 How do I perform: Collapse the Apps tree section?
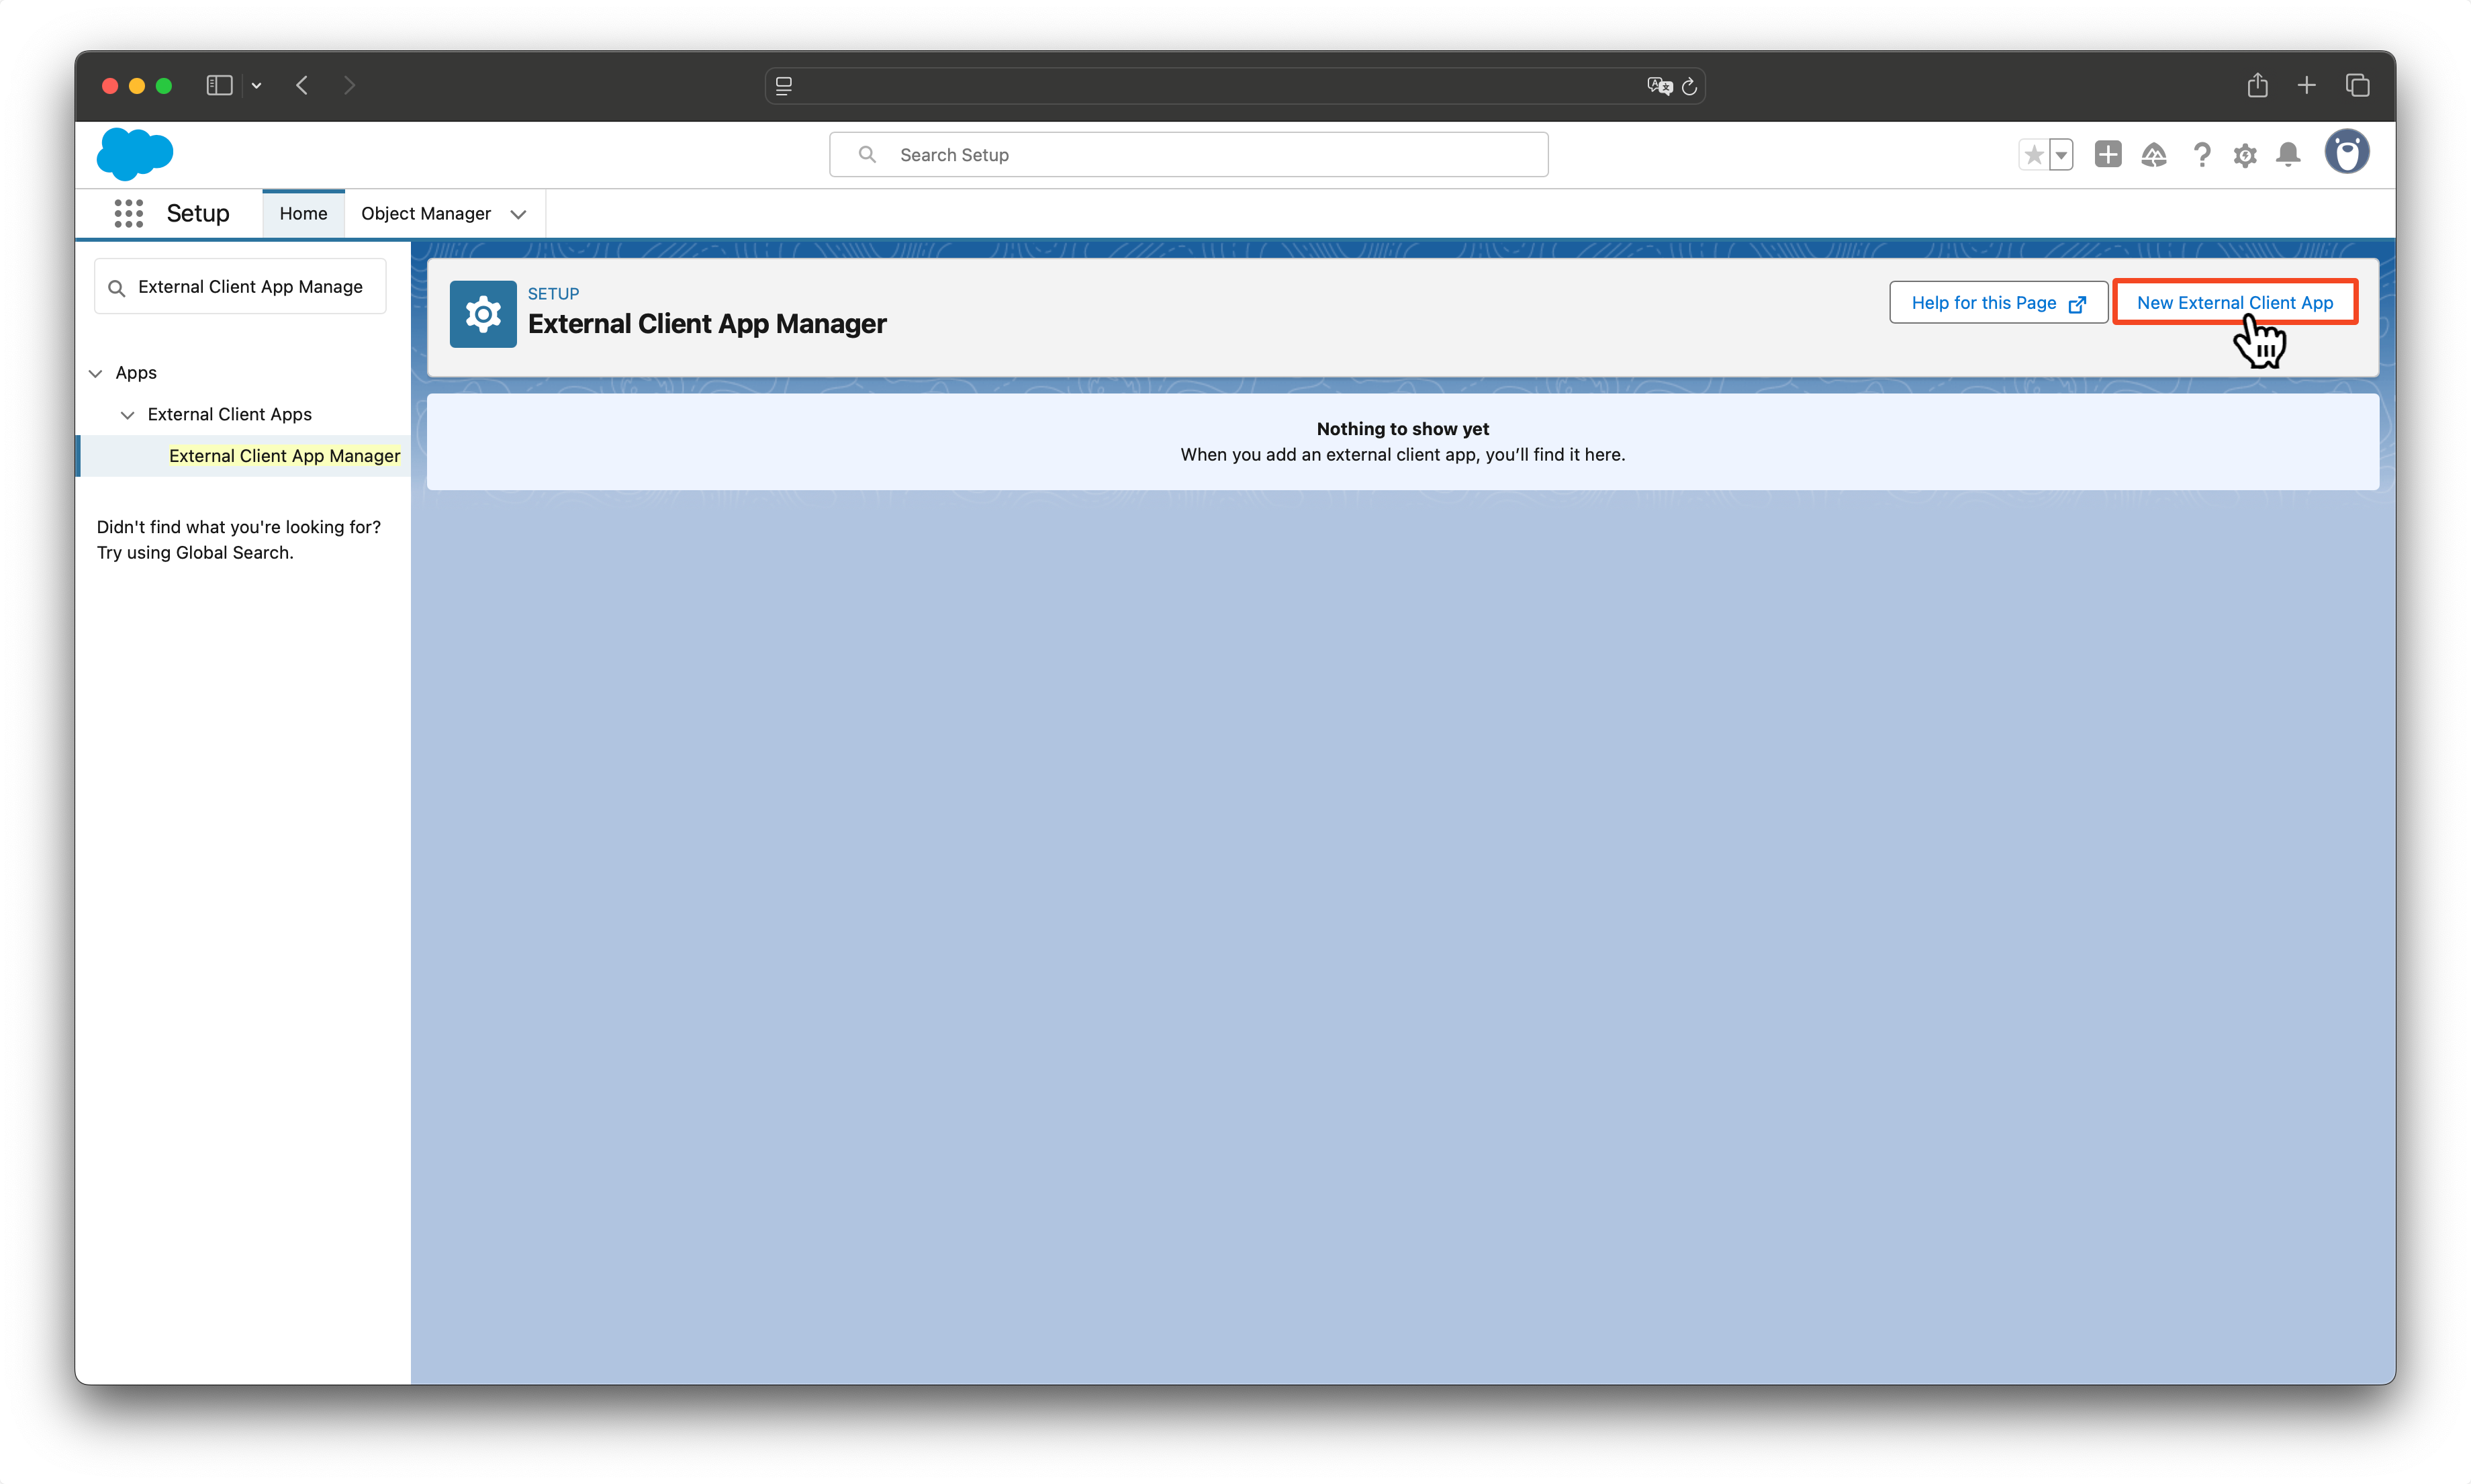click(x=96, y=373)
